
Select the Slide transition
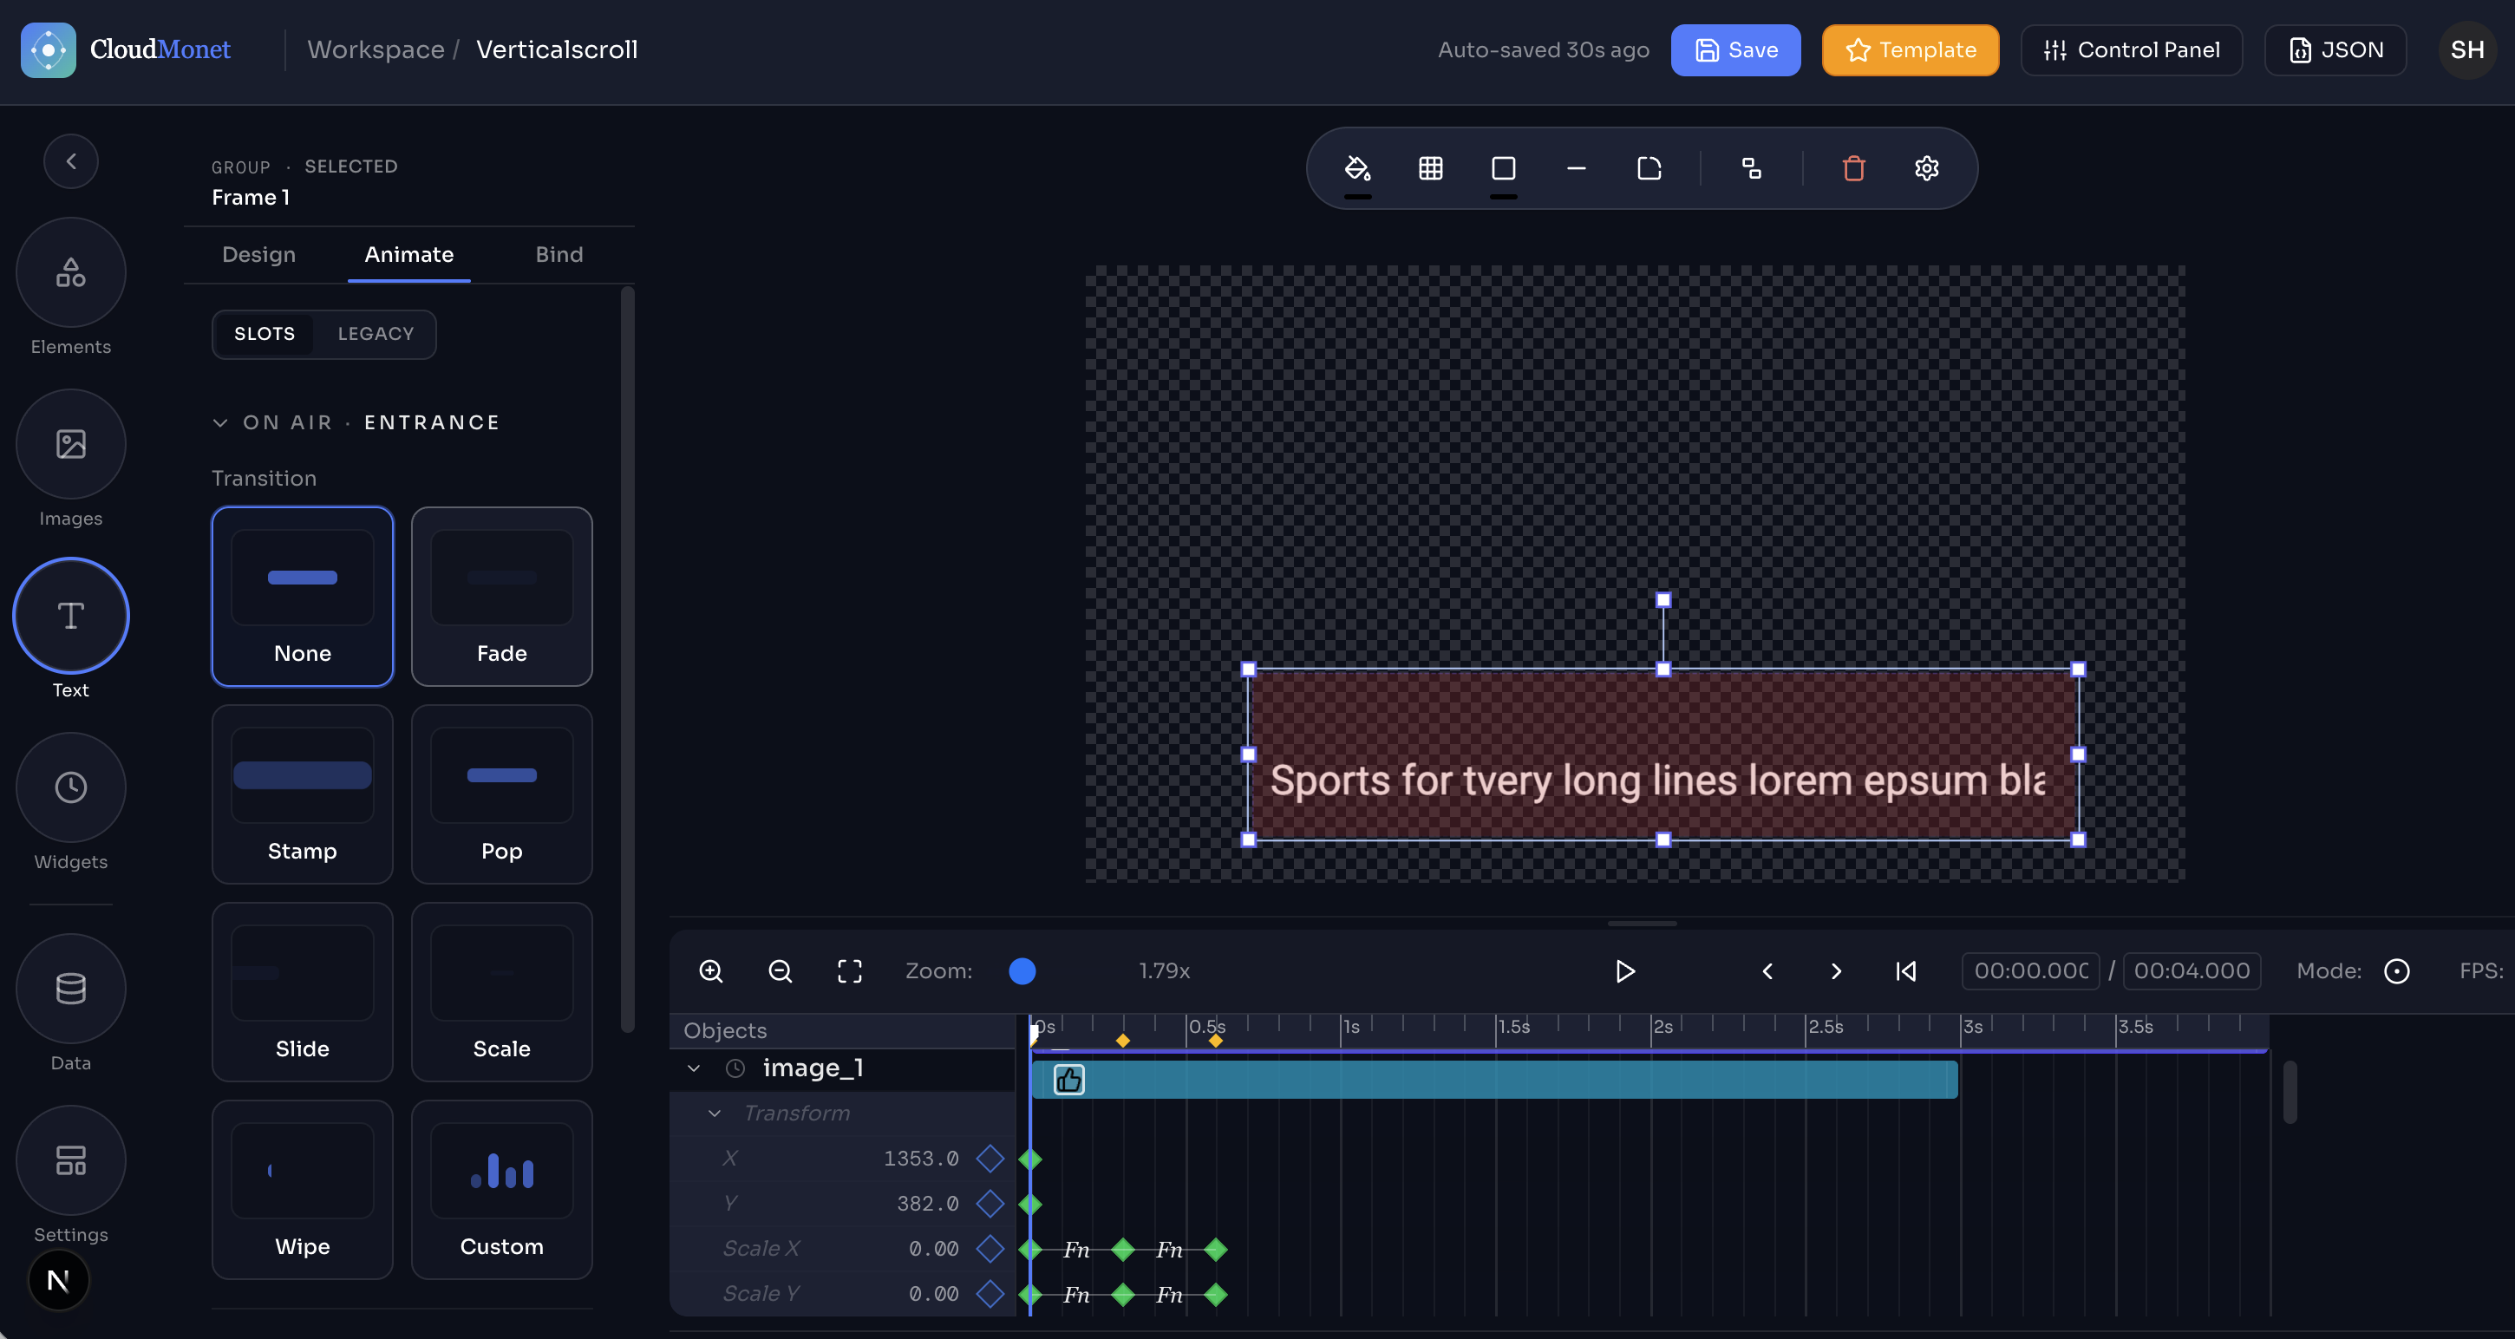[x=303, y=992]
